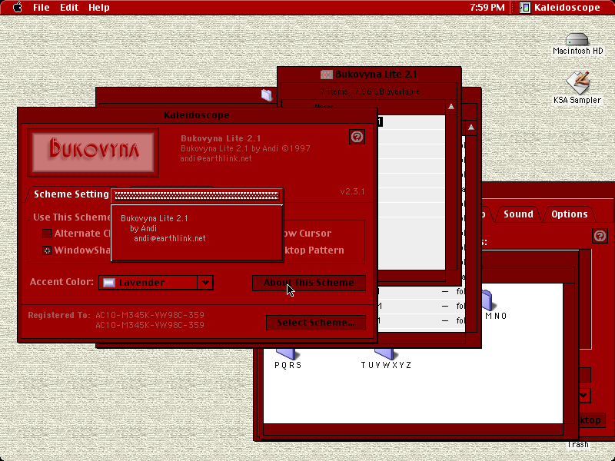Screen dimensions: 615x461
Task: Open the Apple menu
Action: tap(18, 8)
